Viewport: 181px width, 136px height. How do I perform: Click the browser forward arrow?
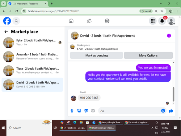10,11
